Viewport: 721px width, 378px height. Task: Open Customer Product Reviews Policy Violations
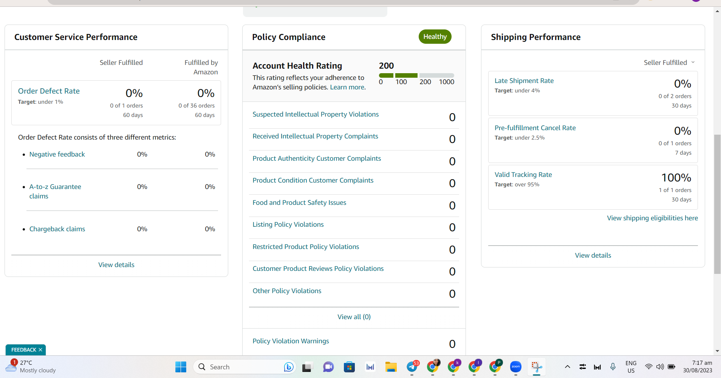318,269
